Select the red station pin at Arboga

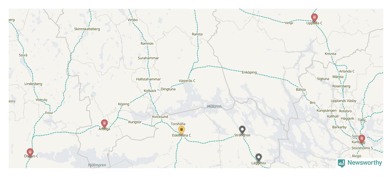pos(104,123)
